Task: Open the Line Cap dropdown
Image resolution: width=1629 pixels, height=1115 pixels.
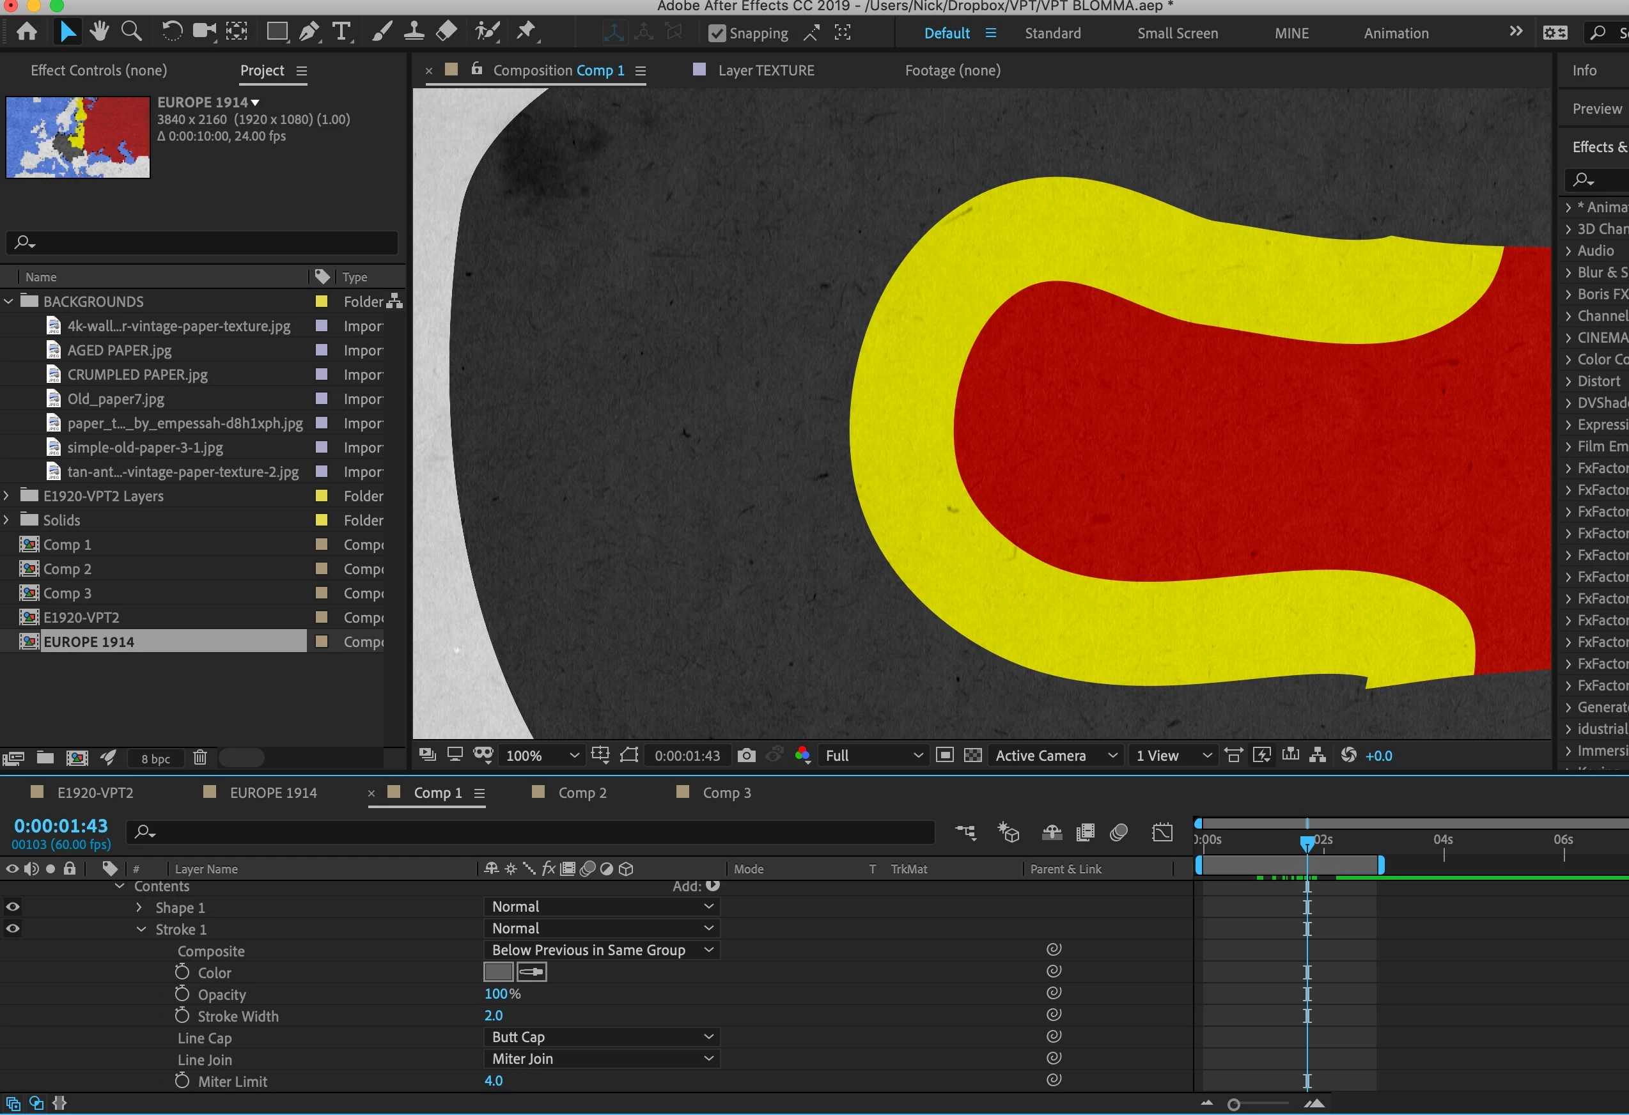Action: (x=602, y=1036)
